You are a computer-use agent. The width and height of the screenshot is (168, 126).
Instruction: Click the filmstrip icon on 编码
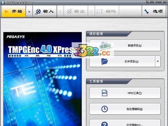[x=99, y=11]
